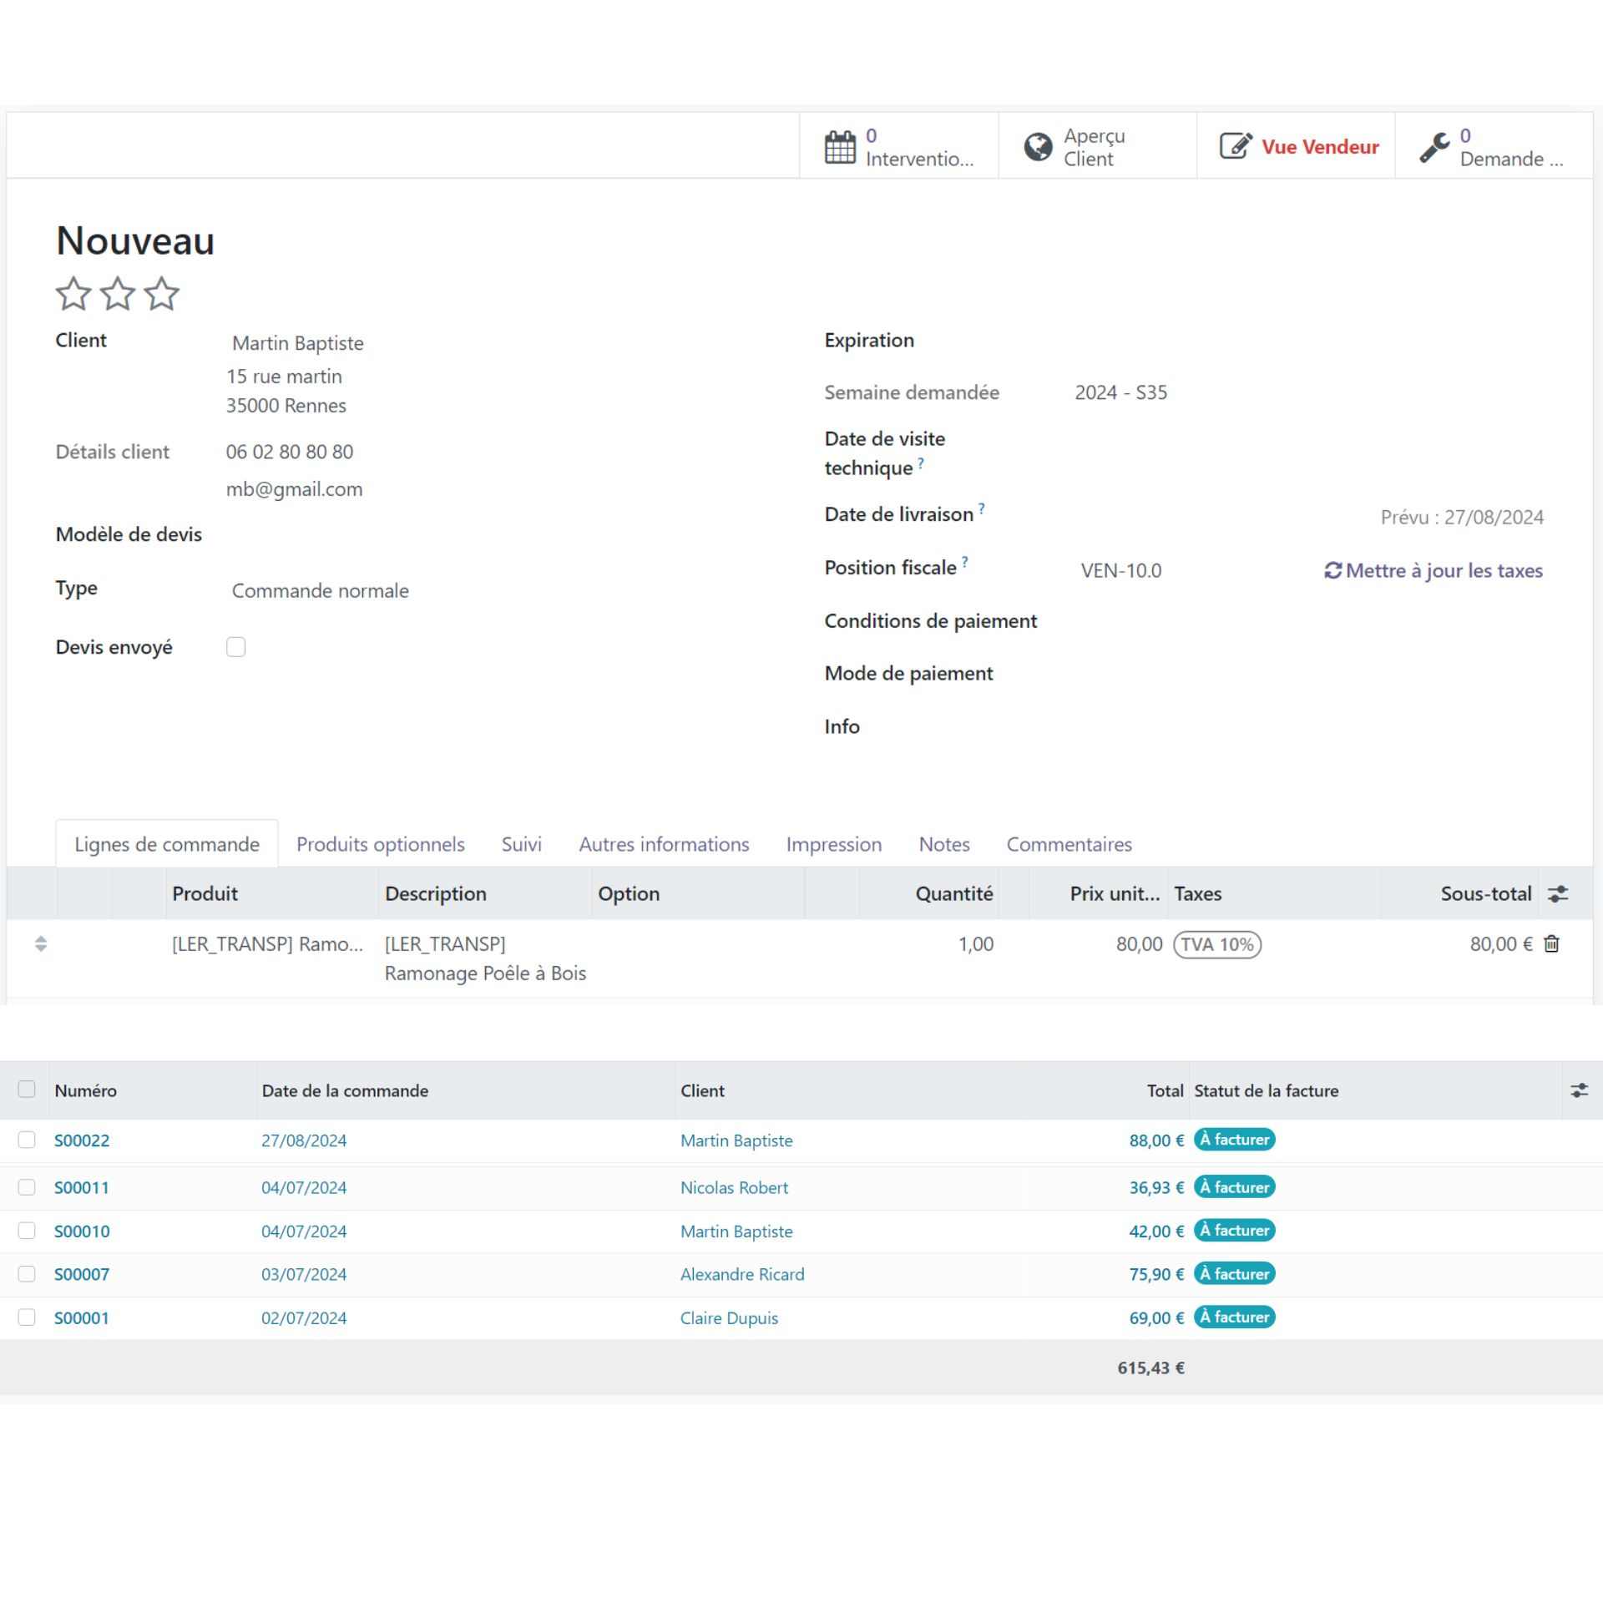Viewport: 1603px width, 1603px height.
Task: Sort orders by Statut de la facture column
Action: (1267, 1090)
